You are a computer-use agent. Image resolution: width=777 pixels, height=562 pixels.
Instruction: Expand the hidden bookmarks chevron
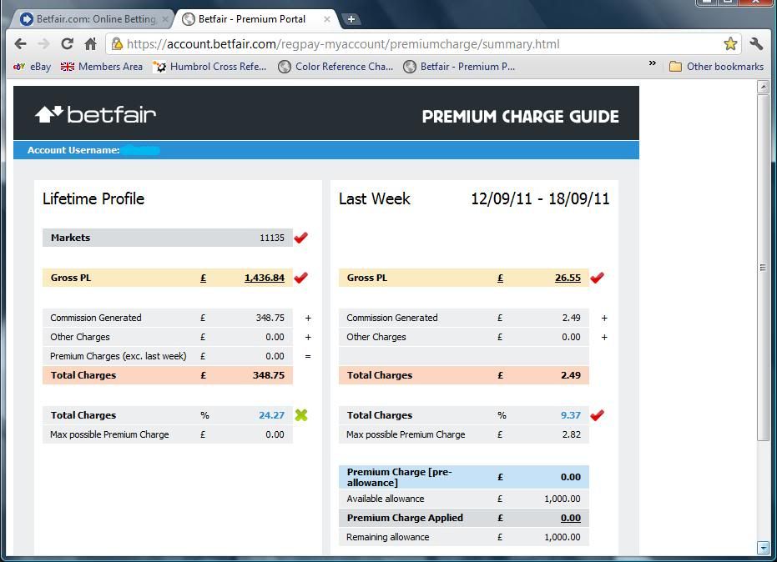pos(652,63)
